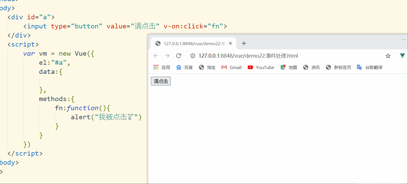Open the 地图 maps bookmark

289,67
